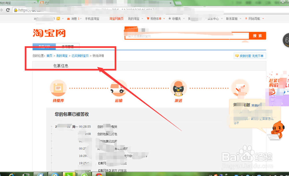289x176 pixels.
Task: Click the browser address bar URL
Action: tap(118, 10)
